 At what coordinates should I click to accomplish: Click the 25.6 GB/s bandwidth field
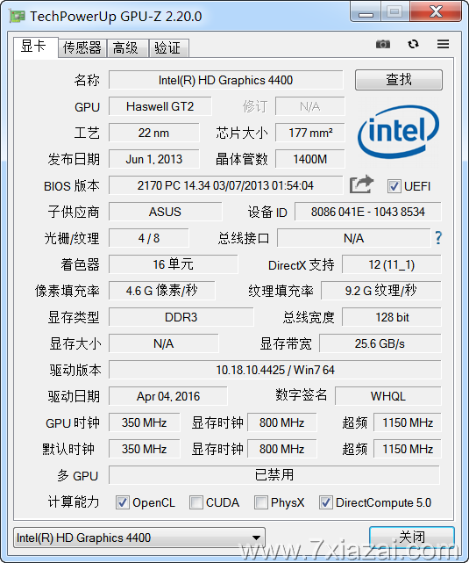coord(380,343)
